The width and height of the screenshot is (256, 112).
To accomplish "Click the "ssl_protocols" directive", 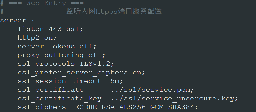I will 46,64.
